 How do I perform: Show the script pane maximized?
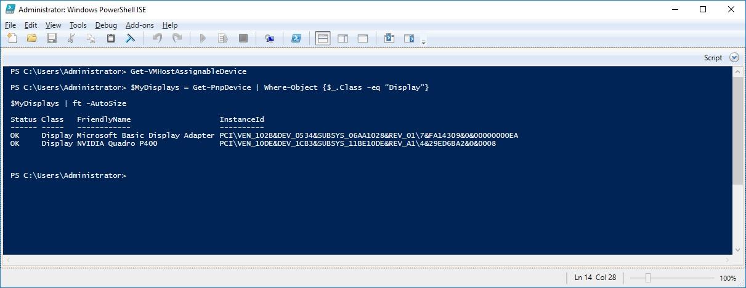pyautogui.click(x=362, y=39)
